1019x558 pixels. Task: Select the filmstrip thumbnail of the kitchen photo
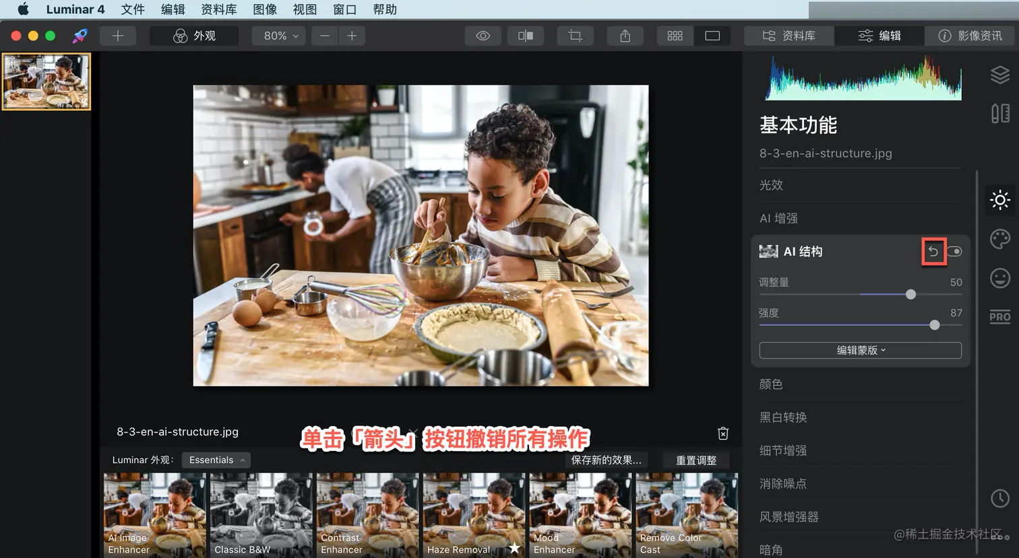[47, 81]
